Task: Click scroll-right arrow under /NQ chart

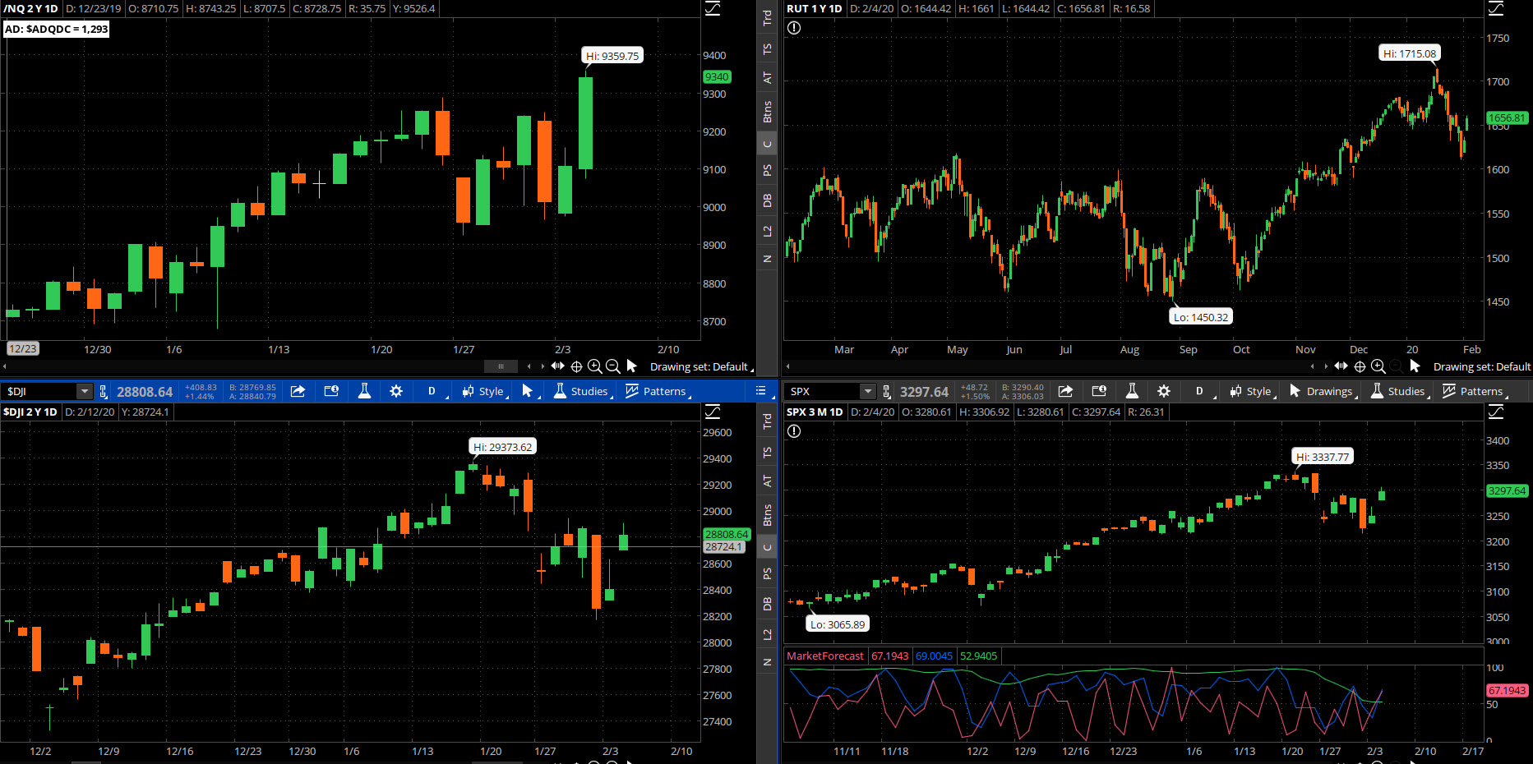Action: [x=542, y=366]
